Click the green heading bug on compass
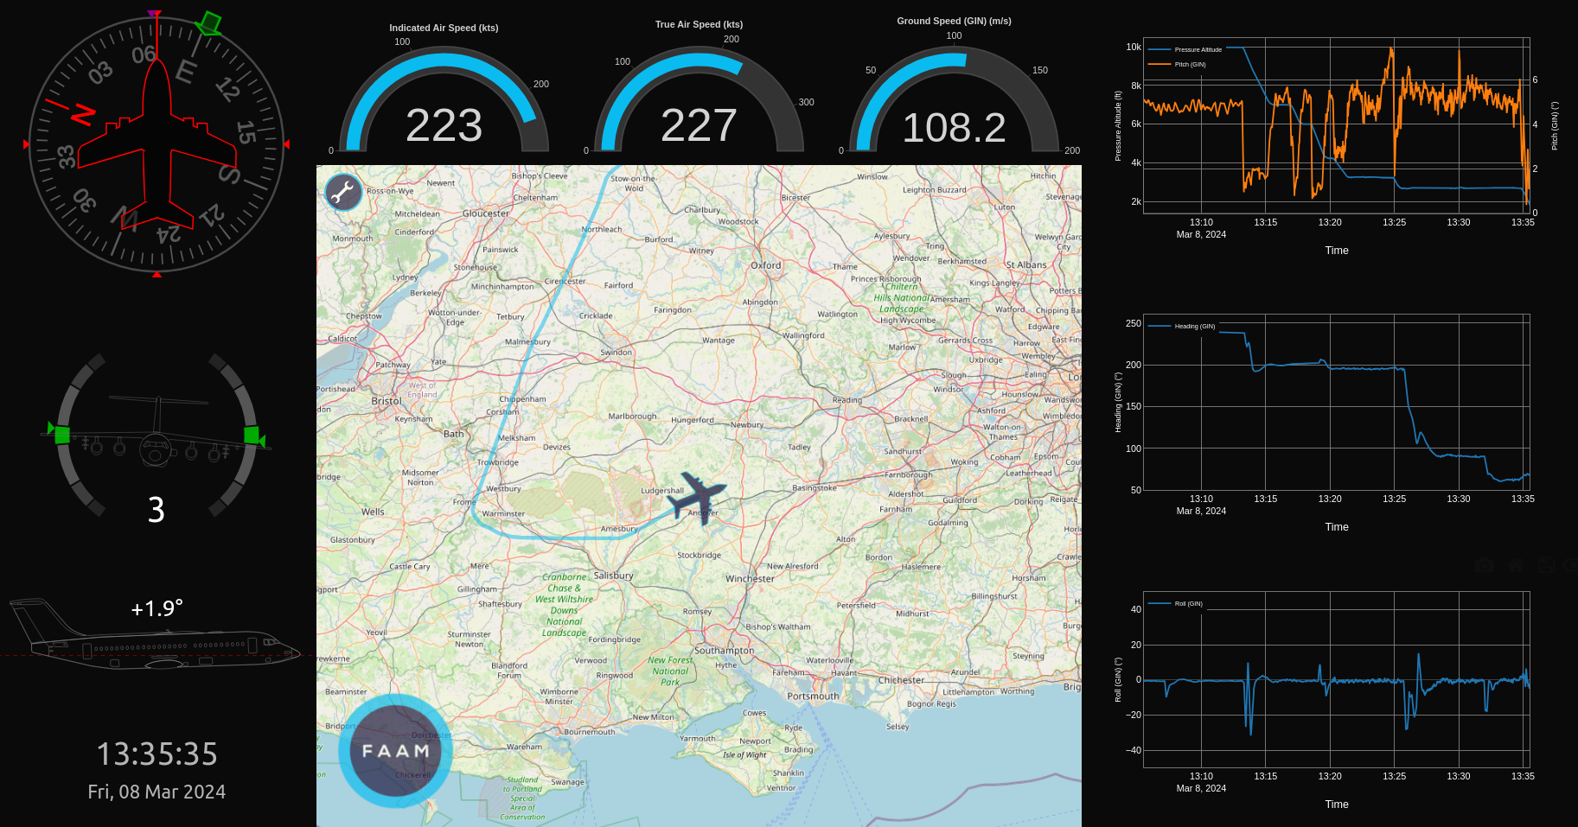 [208, 22]
